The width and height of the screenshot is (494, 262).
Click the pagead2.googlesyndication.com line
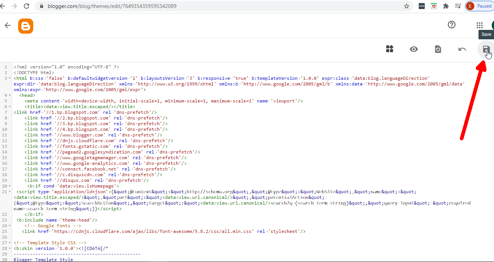tap(112, 152)
